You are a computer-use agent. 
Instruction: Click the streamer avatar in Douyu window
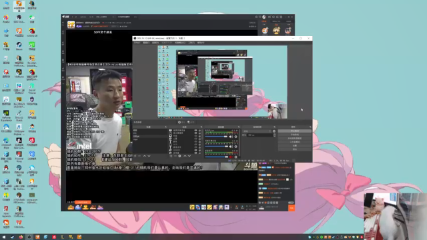tap(71, 25)
